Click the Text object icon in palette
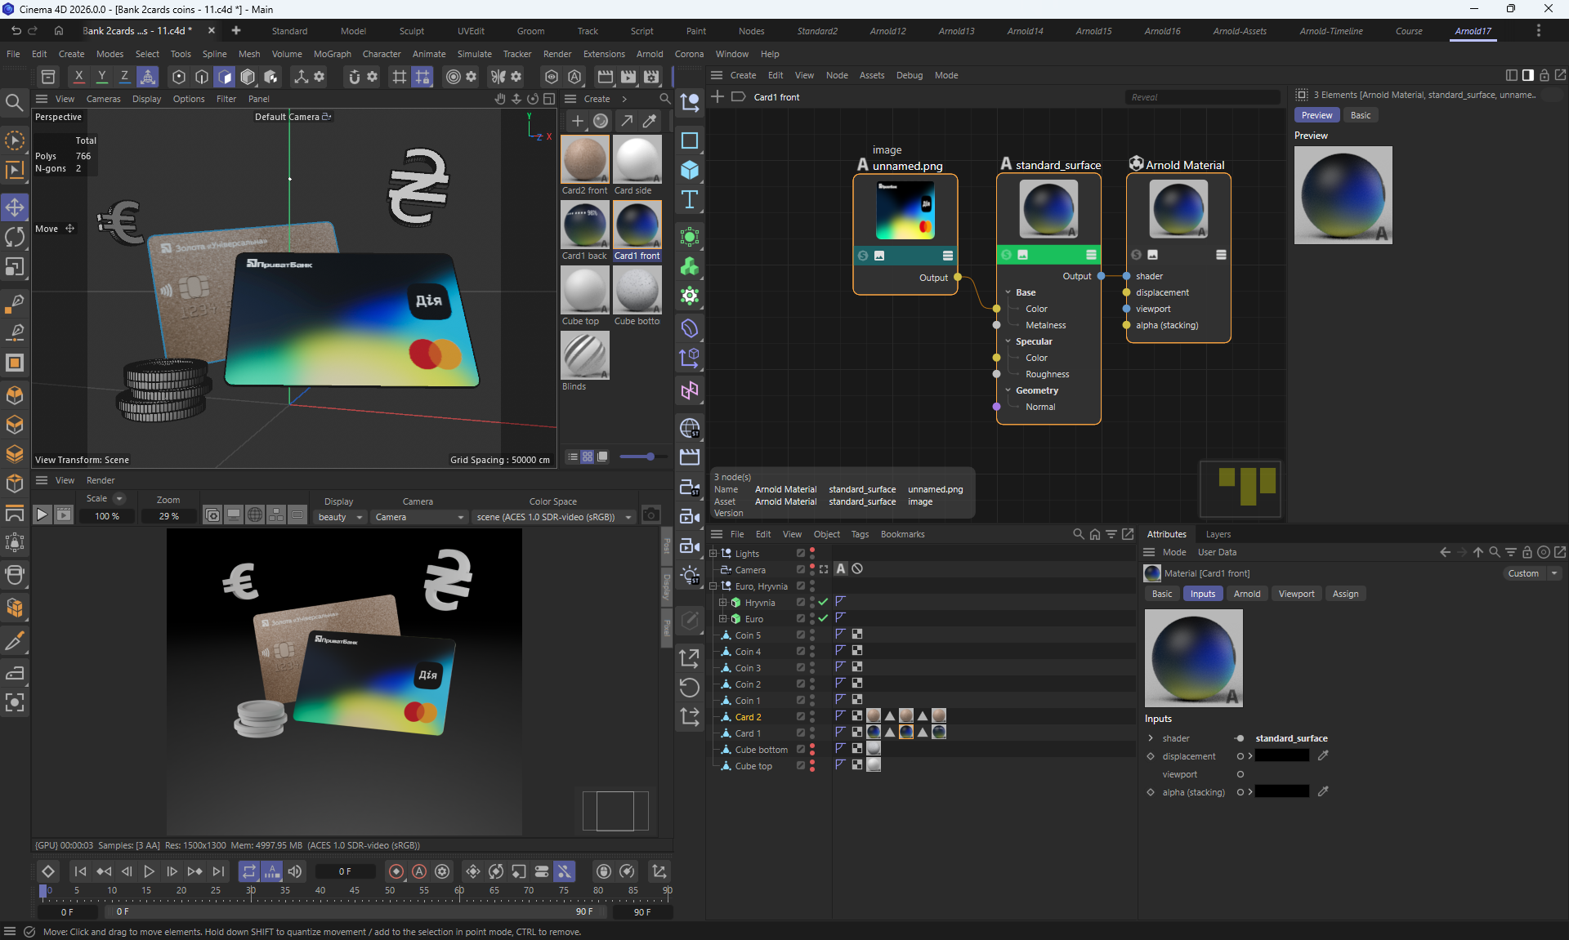 pyautogui.click(x=690, y=199)
